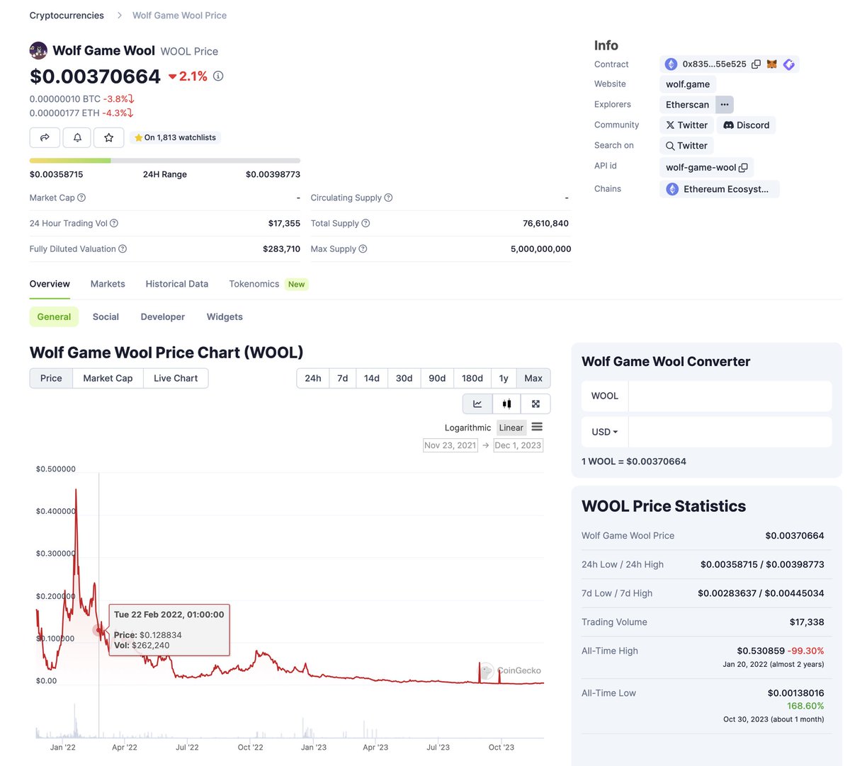Set chart range to 1y
This screenshot has width=850, height=766.
(504, 378)
